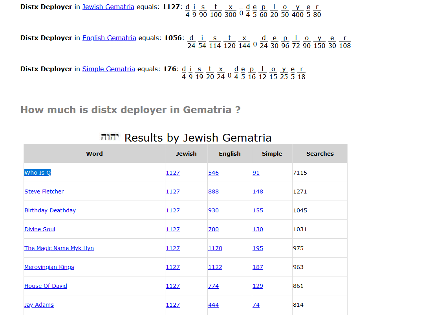Open the House Of David entry
The height and width of the screenshot is (315, 432).
(x=46, y=286)
